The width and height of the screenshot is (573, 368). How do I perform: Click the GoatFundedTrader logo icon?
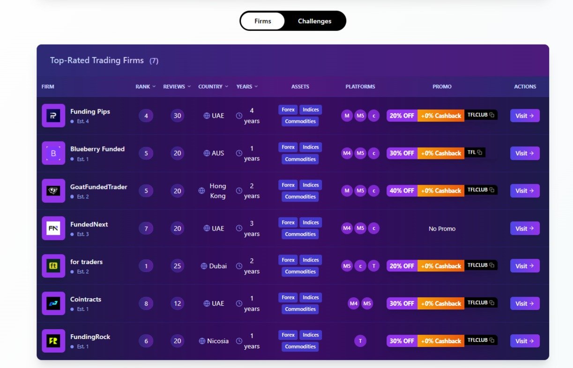coord(53,191)
